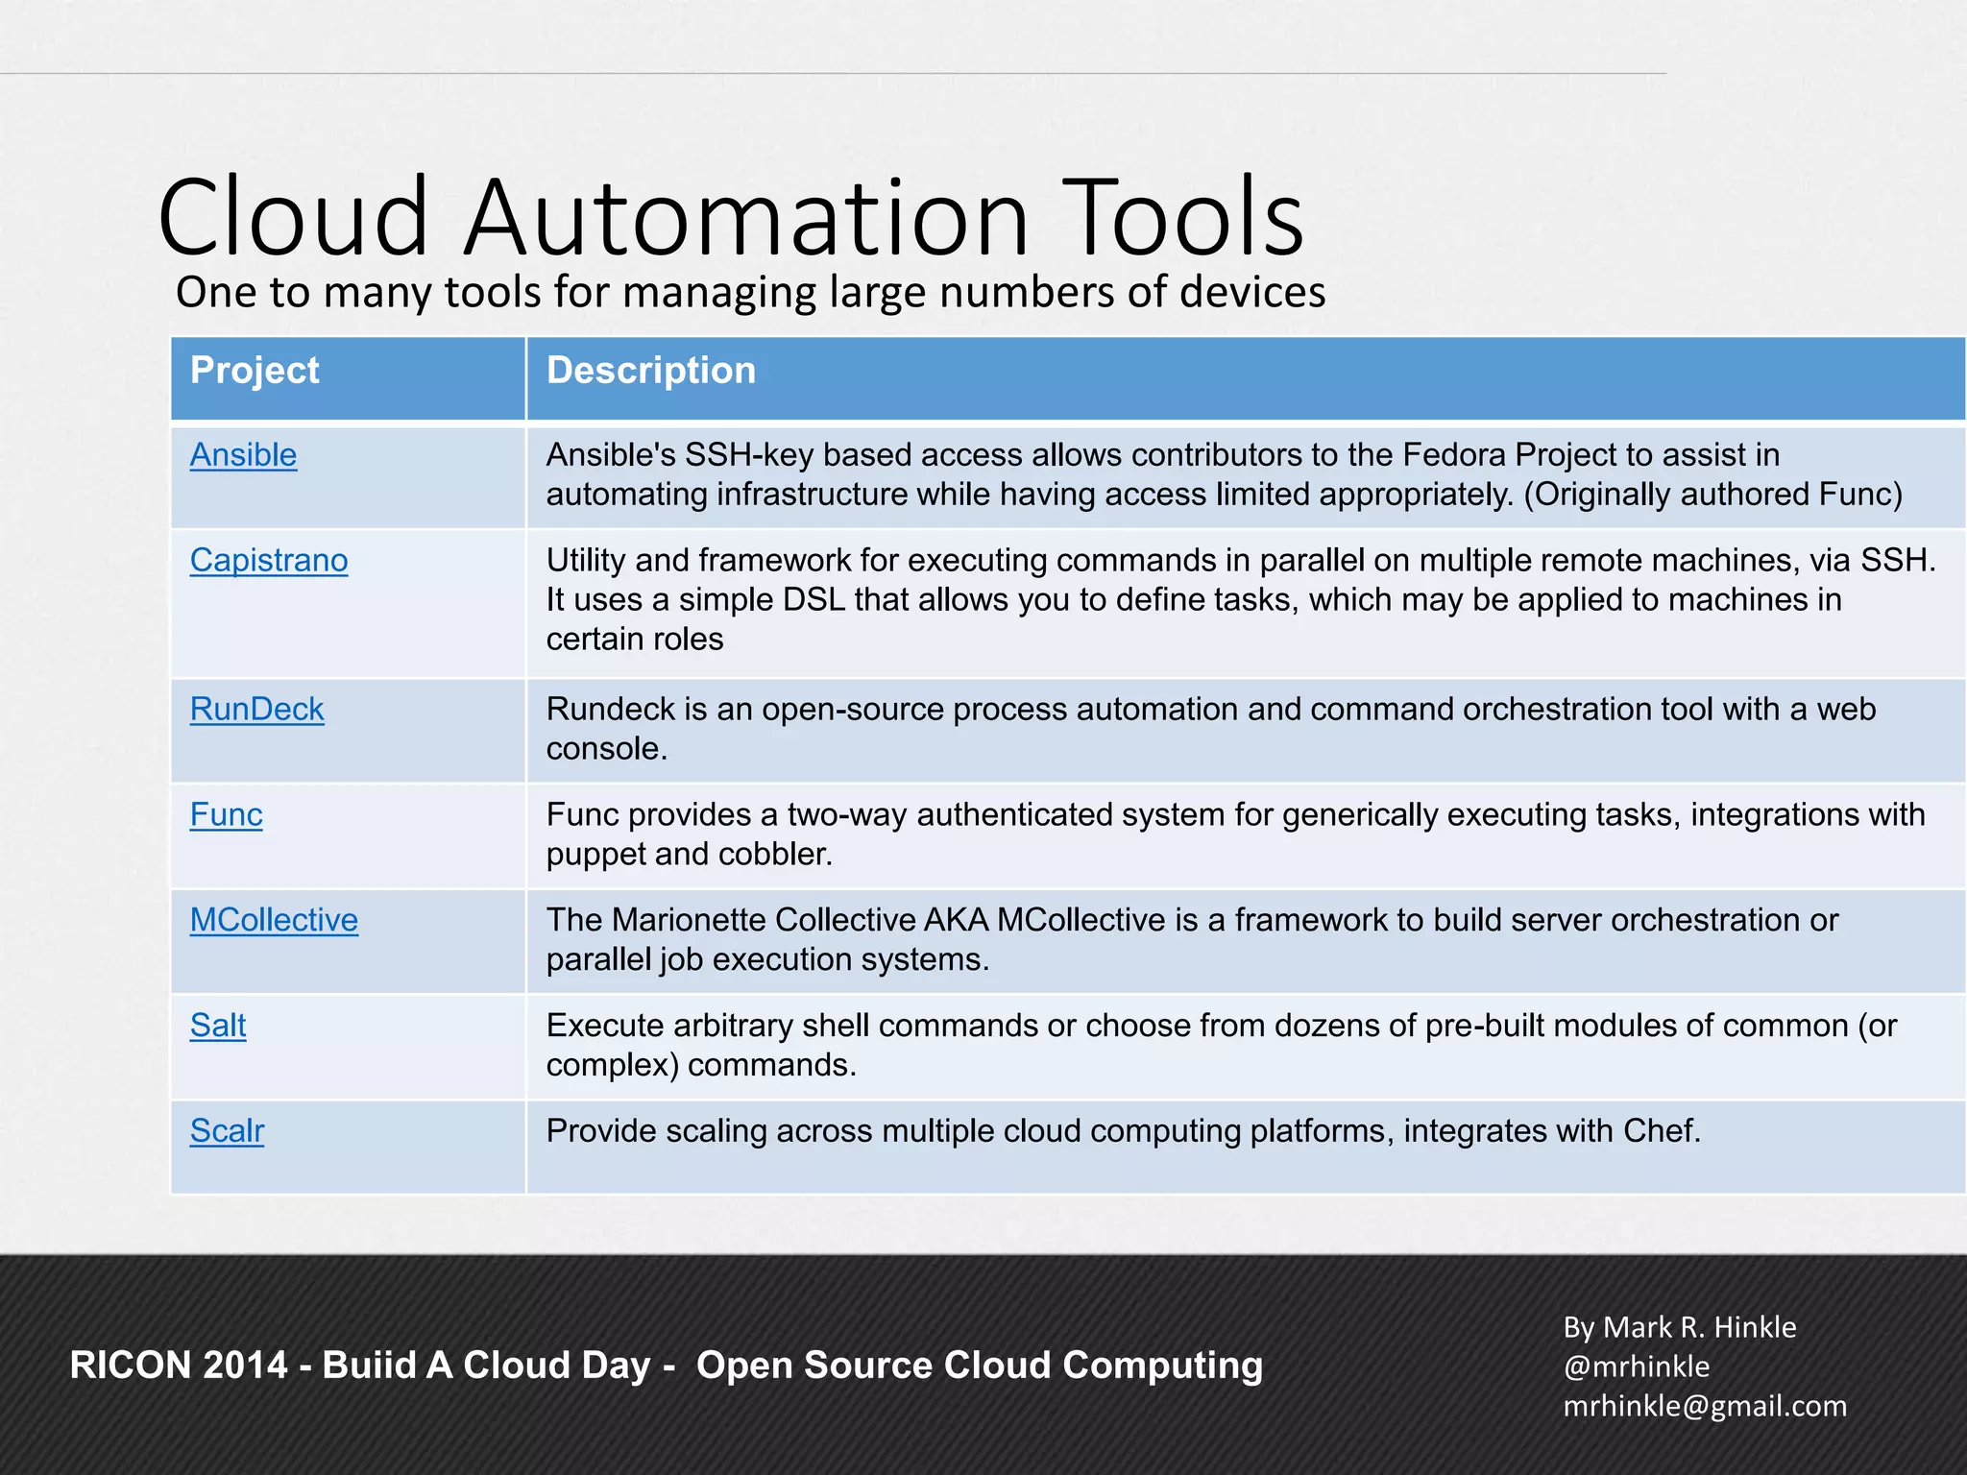
Task: Click the Marionette Collective description cell
Action: [1191, 940]
